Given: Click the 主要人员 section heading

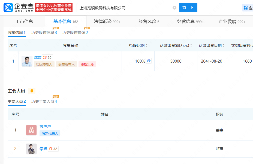Looking at the screenshot, I should click(16, 91).
